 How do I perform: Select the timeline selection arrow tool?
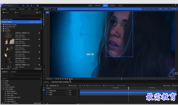click(44, 86)
